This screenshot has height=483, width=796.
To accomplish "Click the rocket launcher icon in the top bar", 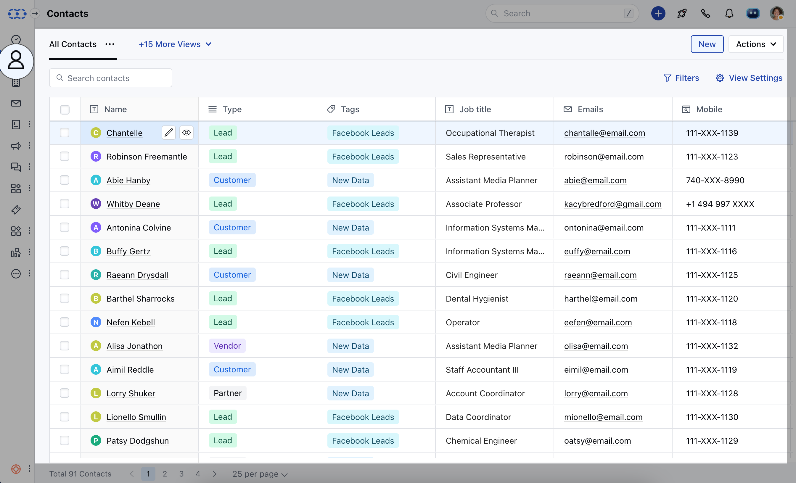I will [x=682, y=13].
